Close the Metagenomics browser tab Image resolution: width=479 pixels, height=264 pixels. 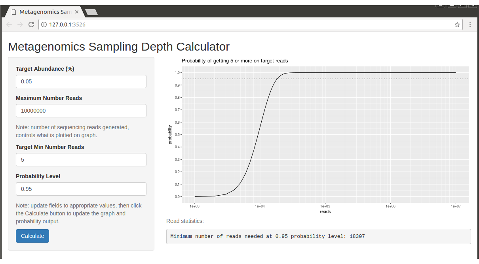pos(77,12)
